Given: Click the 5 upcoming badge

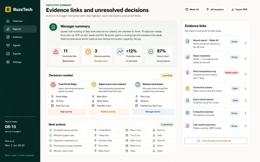Looking at the screenshot, I should coord(166,124).
